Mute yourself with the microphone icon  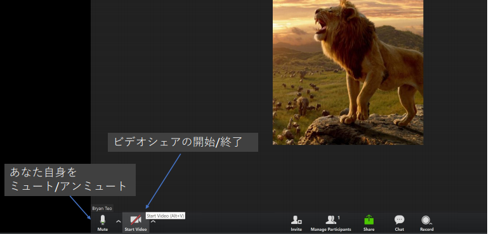[x=102, y=220]
